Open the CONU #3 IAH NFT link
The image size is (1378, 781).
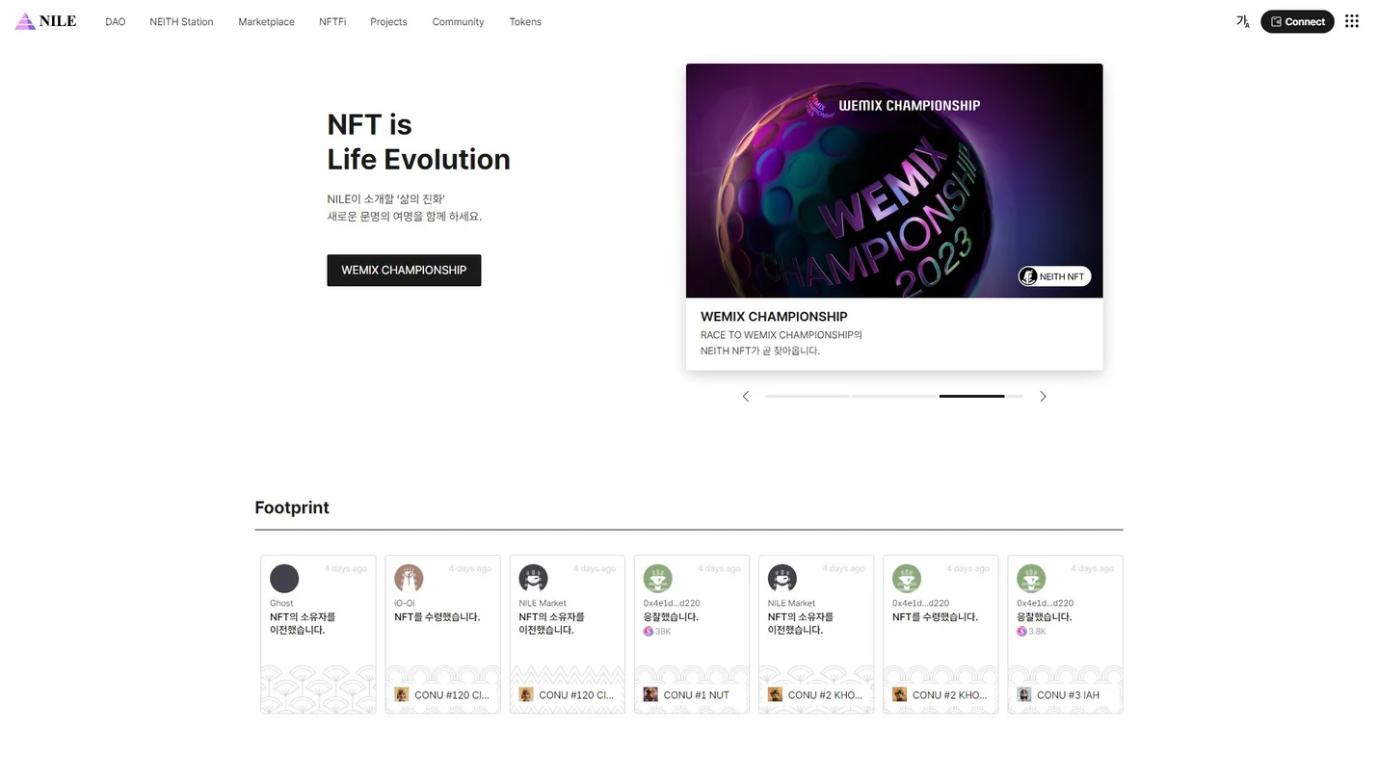point(1058,694)
